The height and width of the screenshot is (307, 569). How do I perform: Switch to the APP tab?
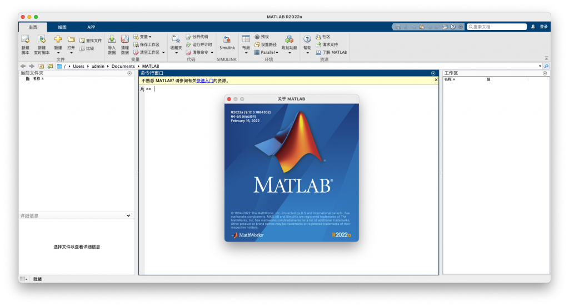pos(91,27)
